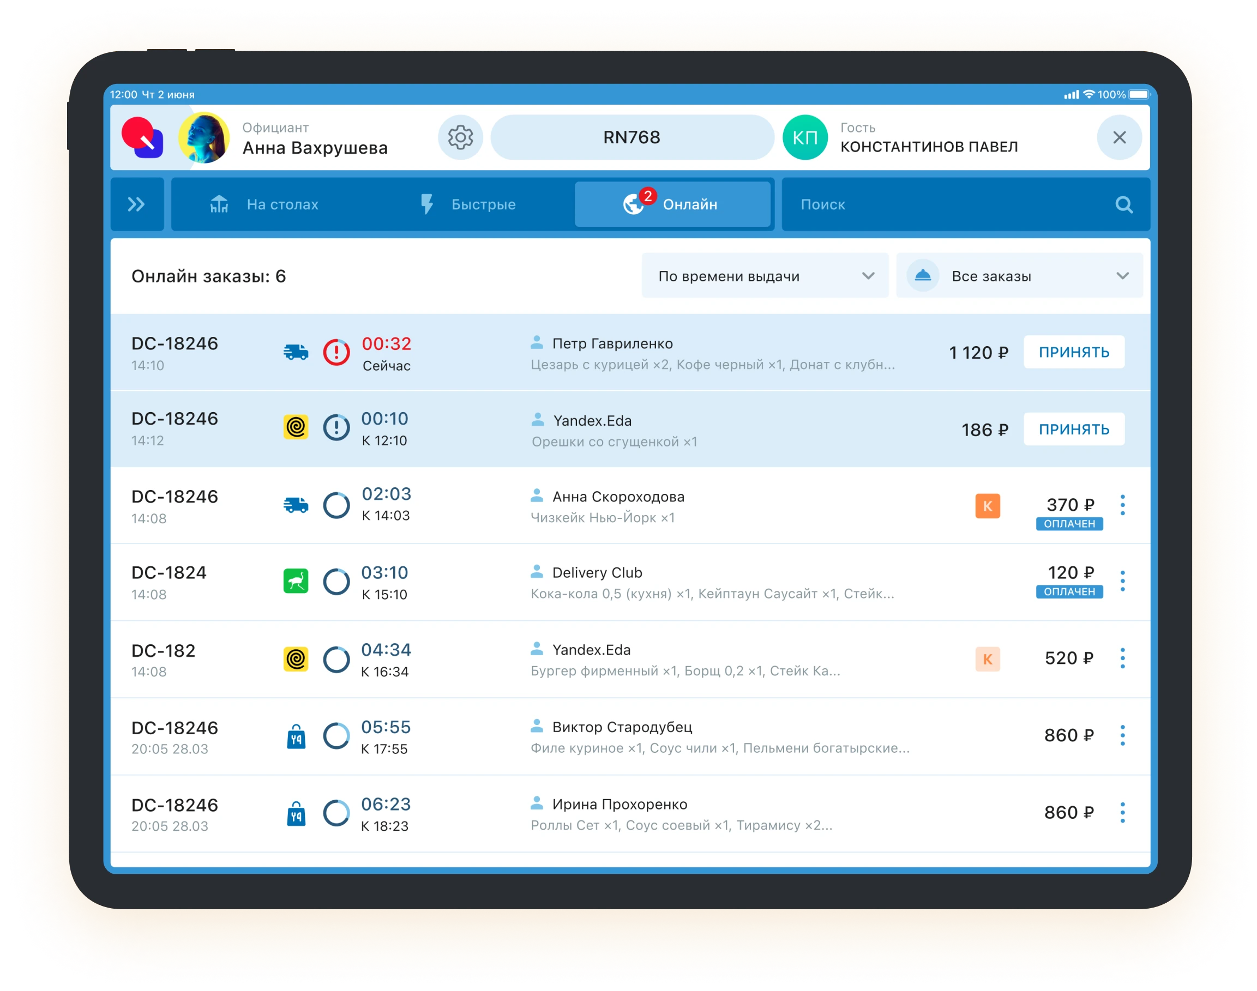Click red alert timer icon on first order

(336, 352)
